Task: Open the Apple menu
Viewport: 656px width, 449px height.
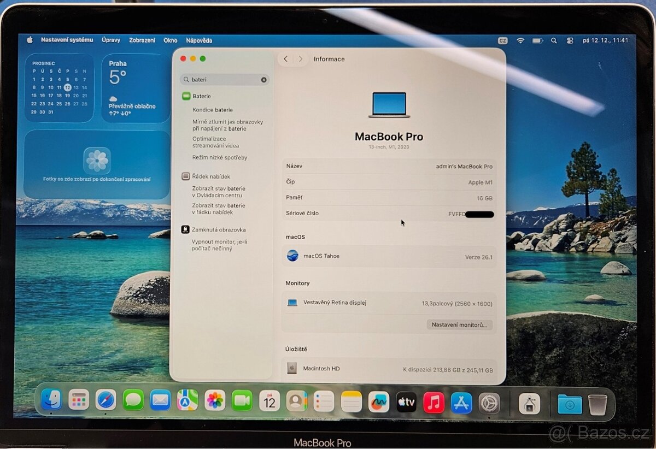Action: point(30,40)
